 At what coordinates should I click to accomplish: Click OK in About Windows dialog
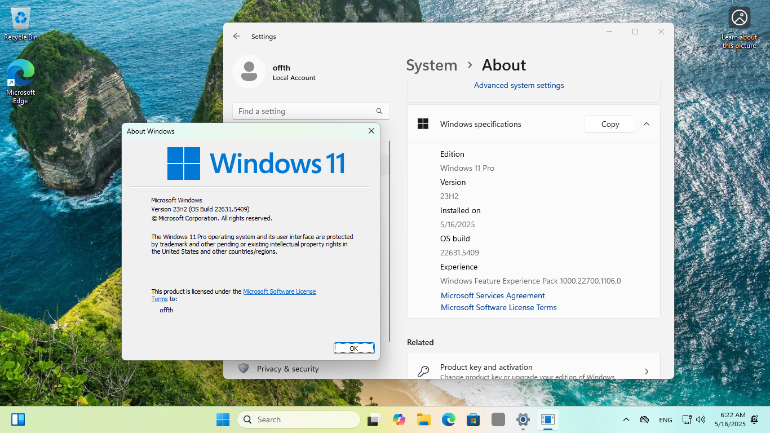click(354, 348)
